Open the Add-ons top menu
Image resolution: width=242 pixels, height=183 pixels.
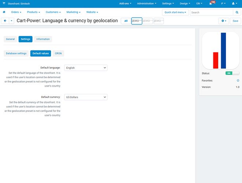point(125,3)
